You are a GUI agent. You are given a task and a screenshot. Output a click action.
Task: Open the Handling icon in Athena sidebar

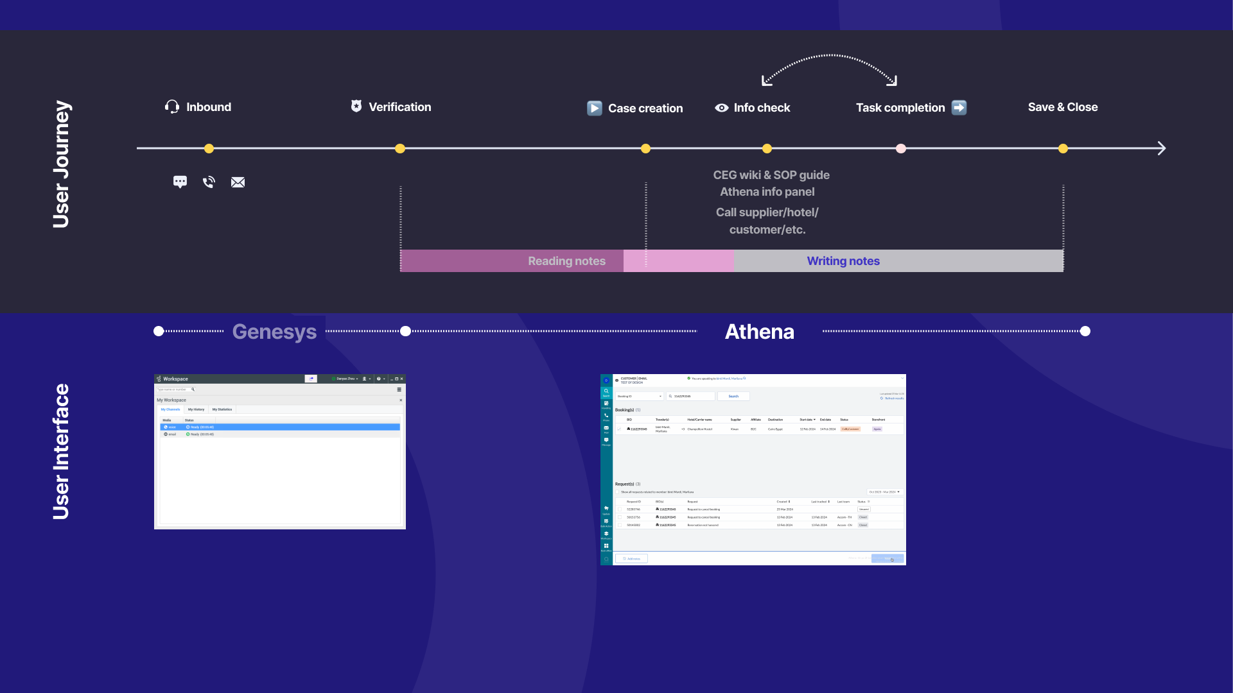(x=606, y=404)
